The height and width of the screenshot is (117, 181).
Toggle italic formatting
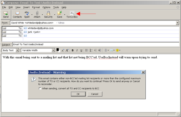77,50
